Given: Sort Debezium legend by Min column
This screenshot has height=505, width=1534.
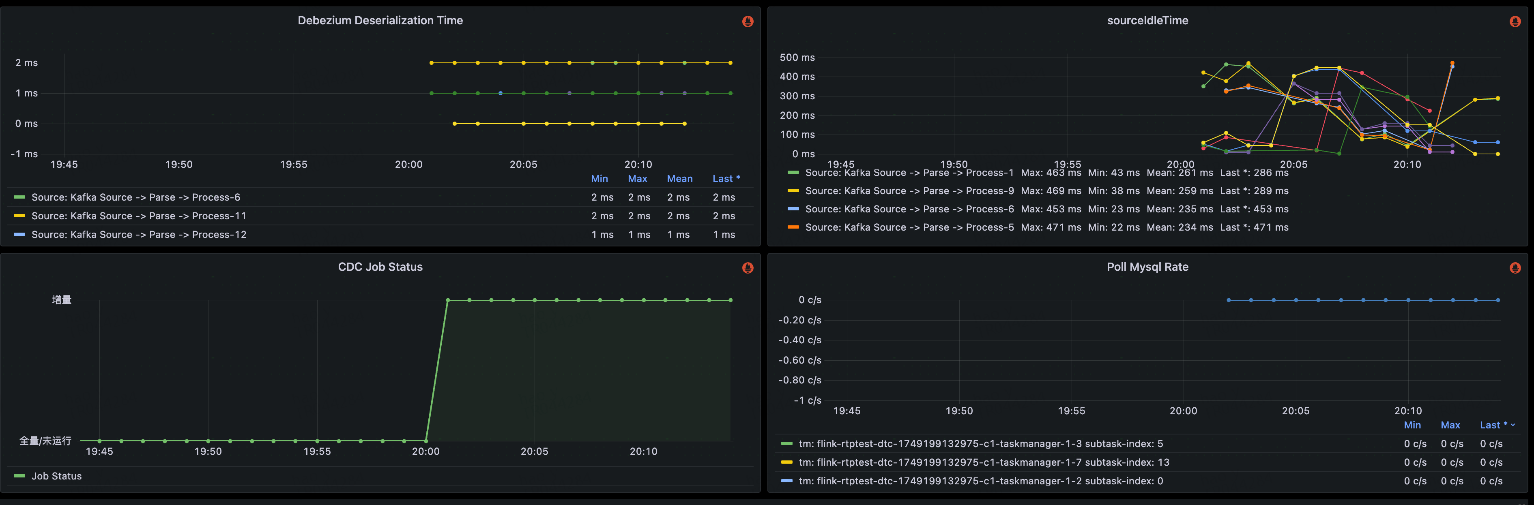Looking at the screenshot, I should 599,178.
